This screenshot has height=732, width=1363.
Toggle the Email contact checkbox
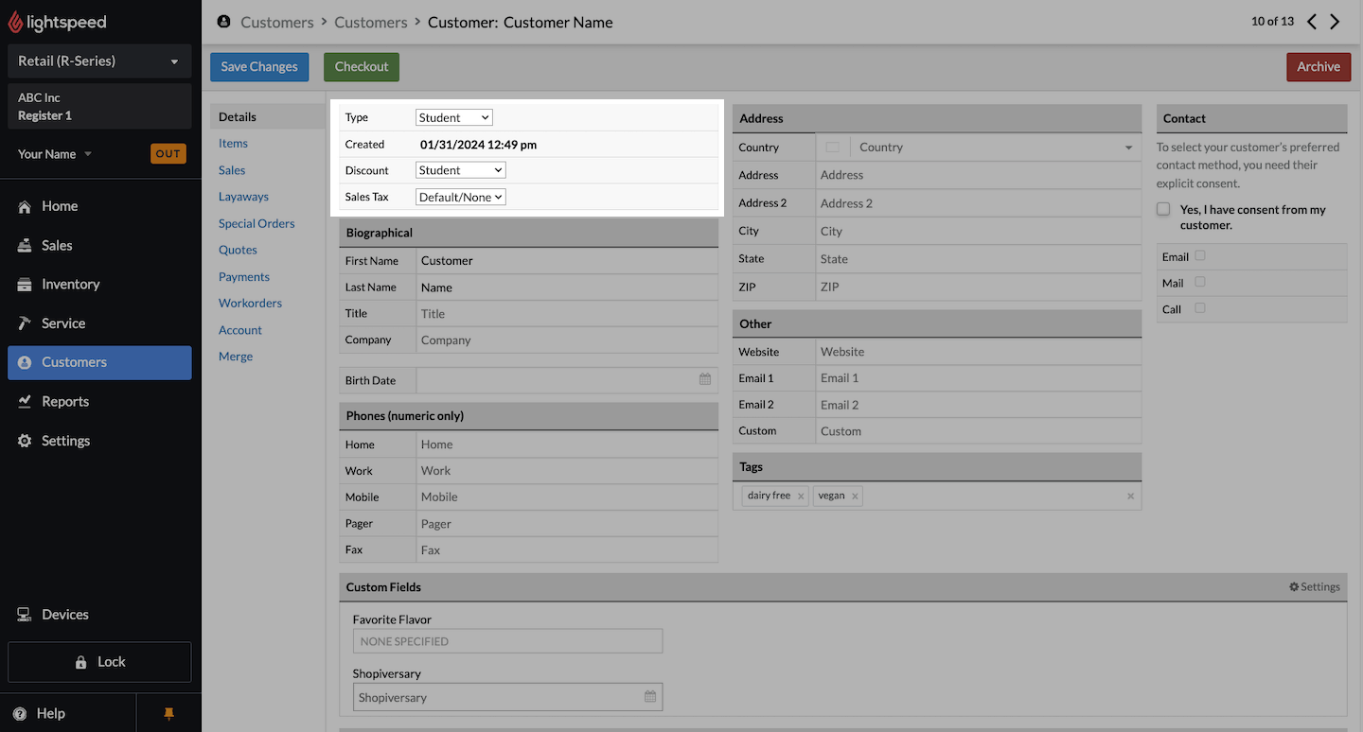click(x=1200, y=255)
